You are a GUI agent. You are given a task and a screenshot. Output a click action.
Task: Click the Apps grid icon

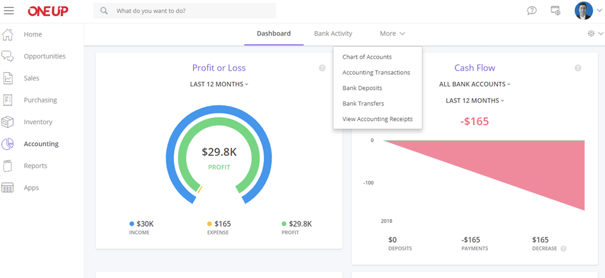click(x=8, y=188)
